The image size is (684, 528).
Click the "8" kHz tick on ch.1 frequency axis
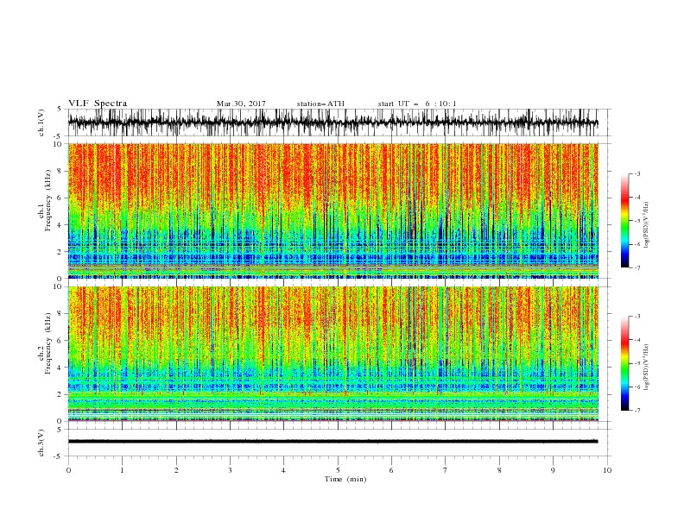click(x=60, y=171)
